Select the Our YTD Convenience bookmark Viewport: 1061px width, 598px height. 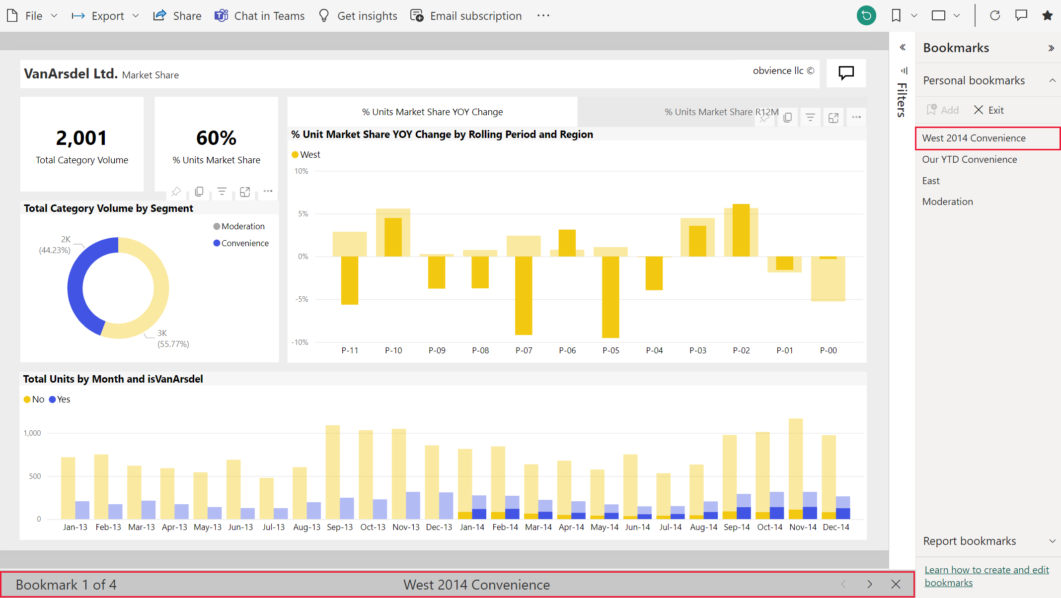click(969, 159)
